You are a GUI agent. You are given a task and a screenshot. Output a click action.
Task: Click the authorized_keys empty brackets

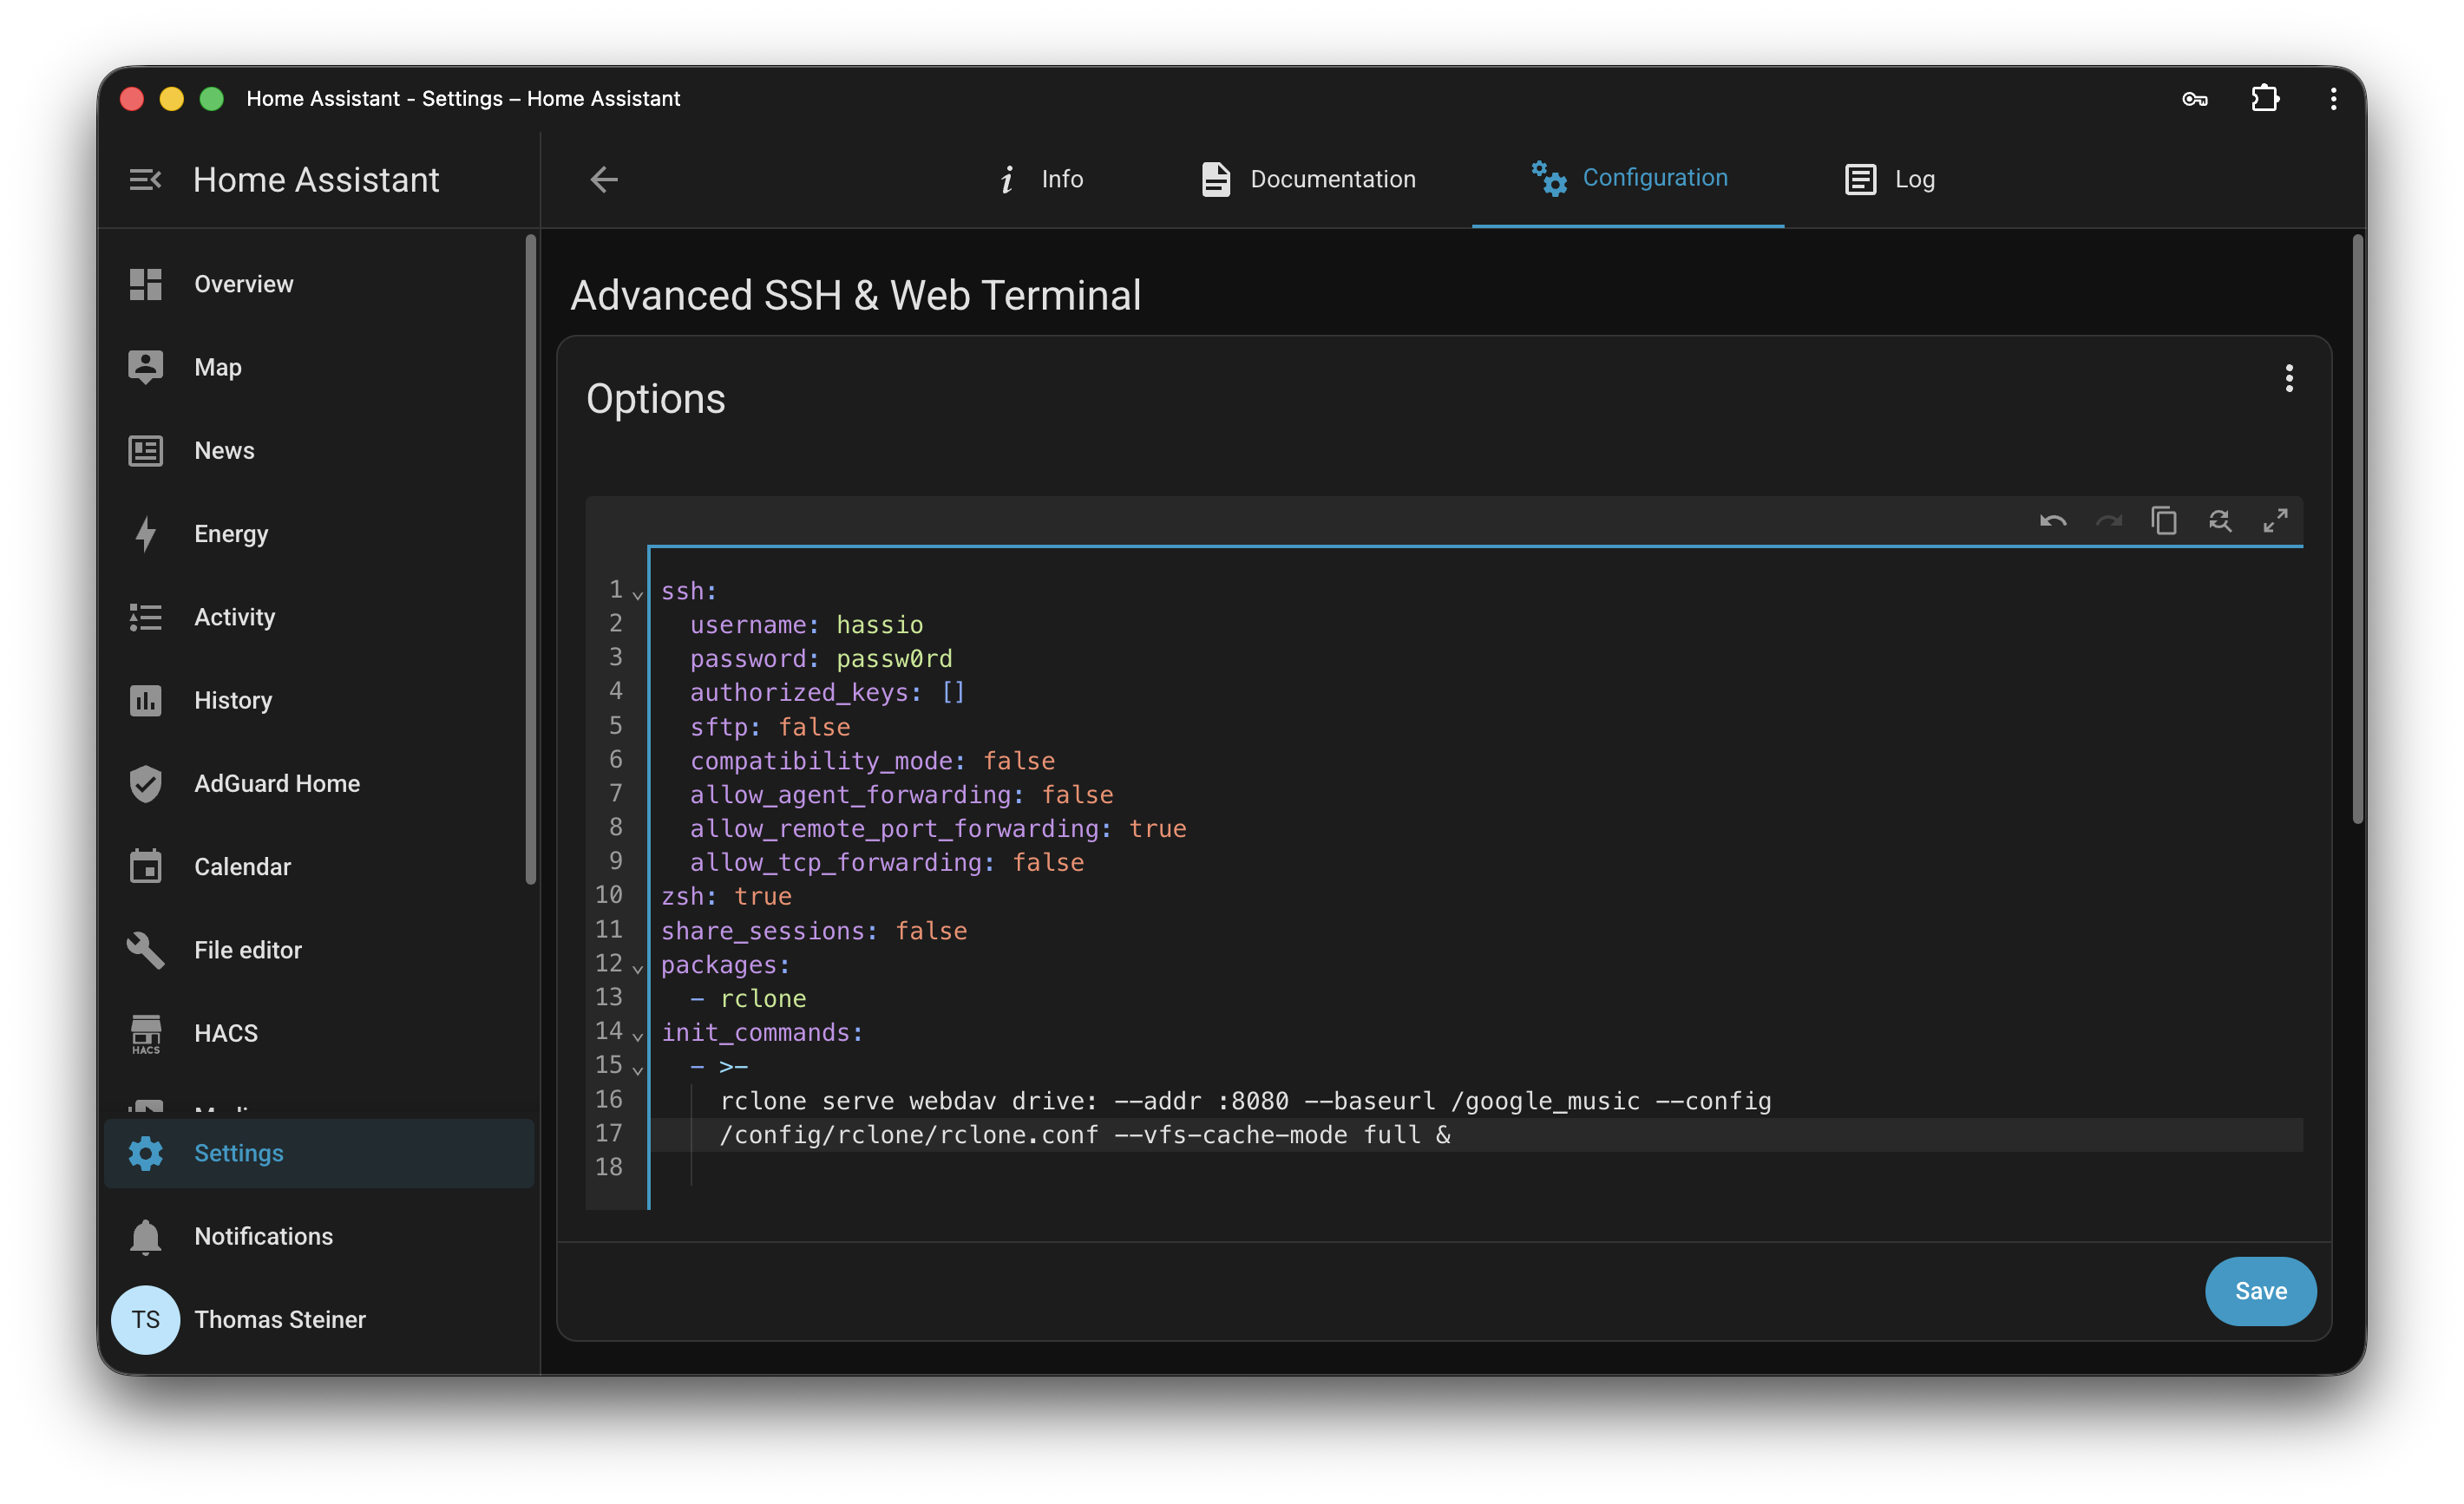(952, 692)
